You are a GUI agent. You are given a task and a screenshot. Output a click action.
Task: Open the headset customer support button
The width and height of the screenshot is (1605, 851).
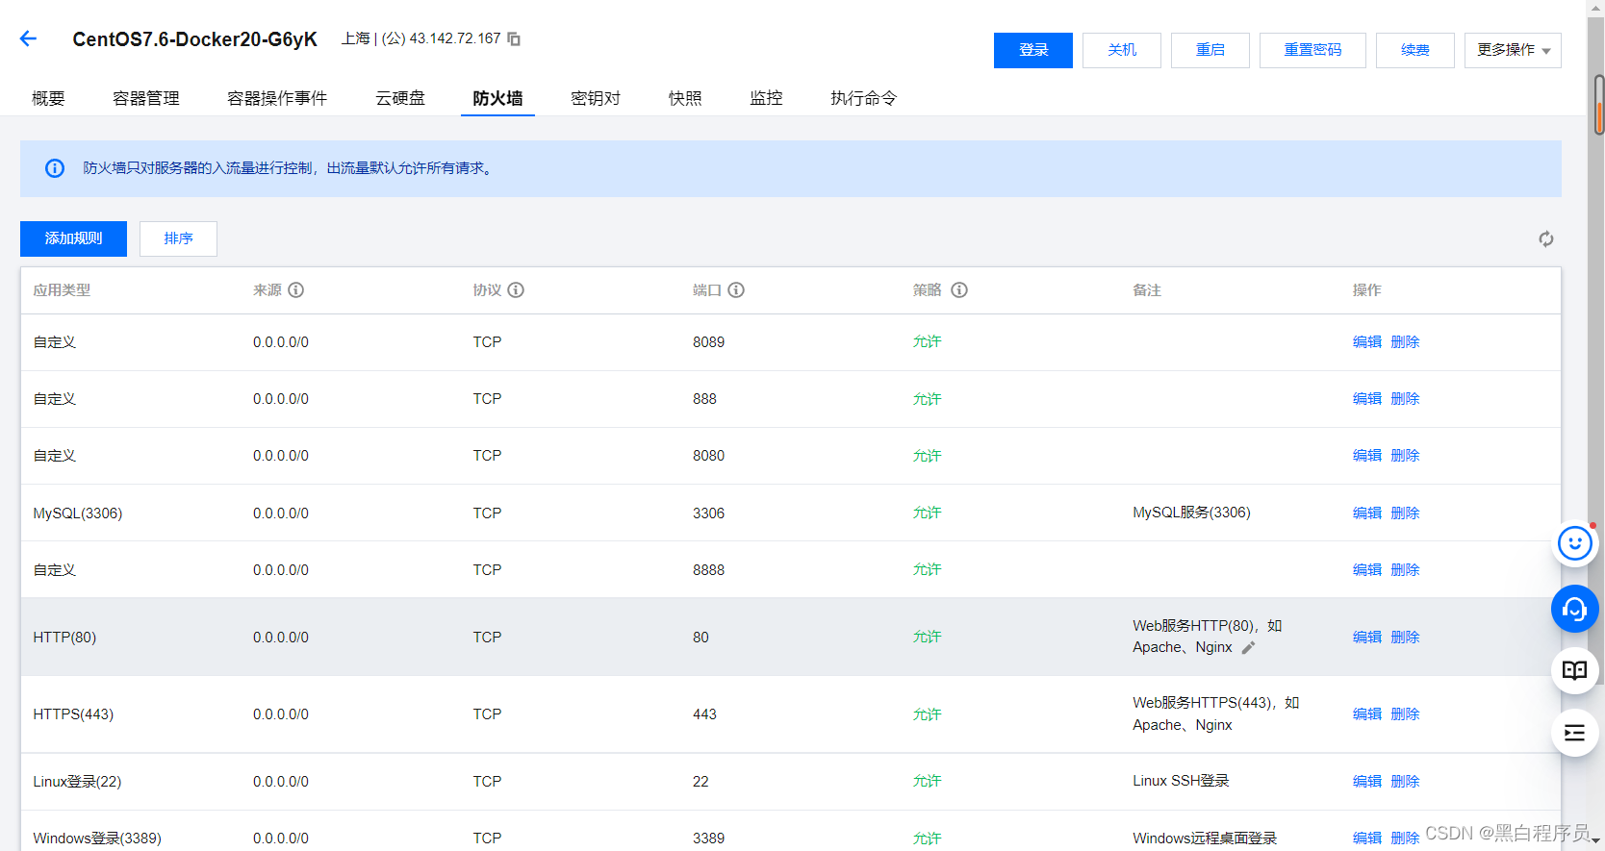(1575, 609)
